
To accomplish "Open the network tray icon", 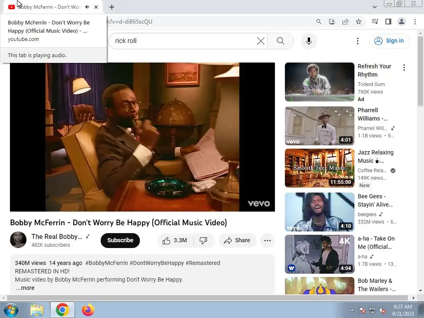I will pyautogui.click(x=372, y=310).
